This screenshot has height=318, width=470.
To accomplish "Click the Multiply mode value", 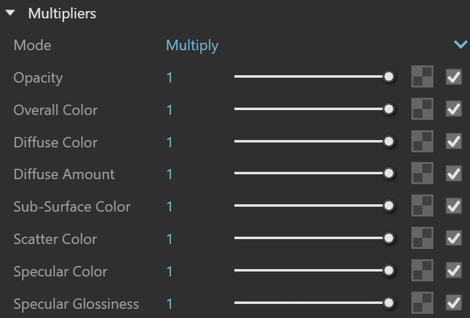I will [192, 46].
